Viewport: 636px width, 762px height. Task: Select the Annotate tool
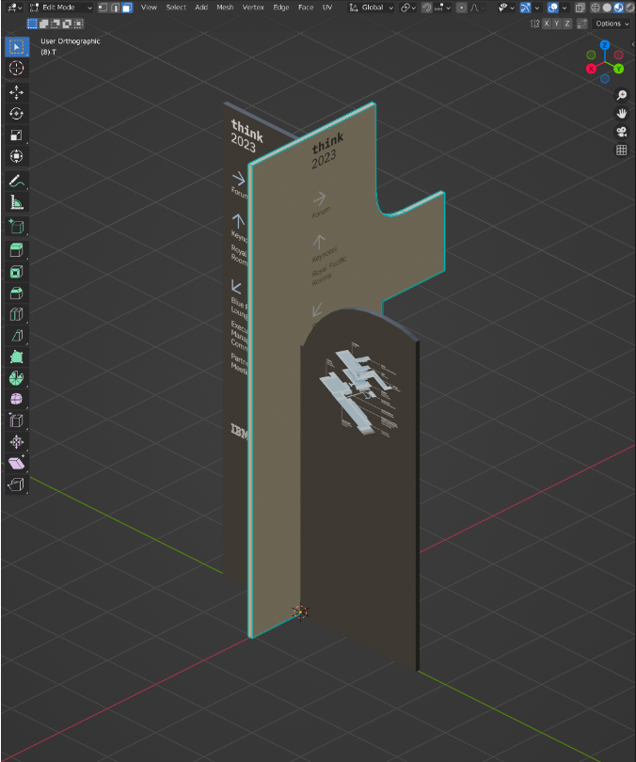coord(17,182)
